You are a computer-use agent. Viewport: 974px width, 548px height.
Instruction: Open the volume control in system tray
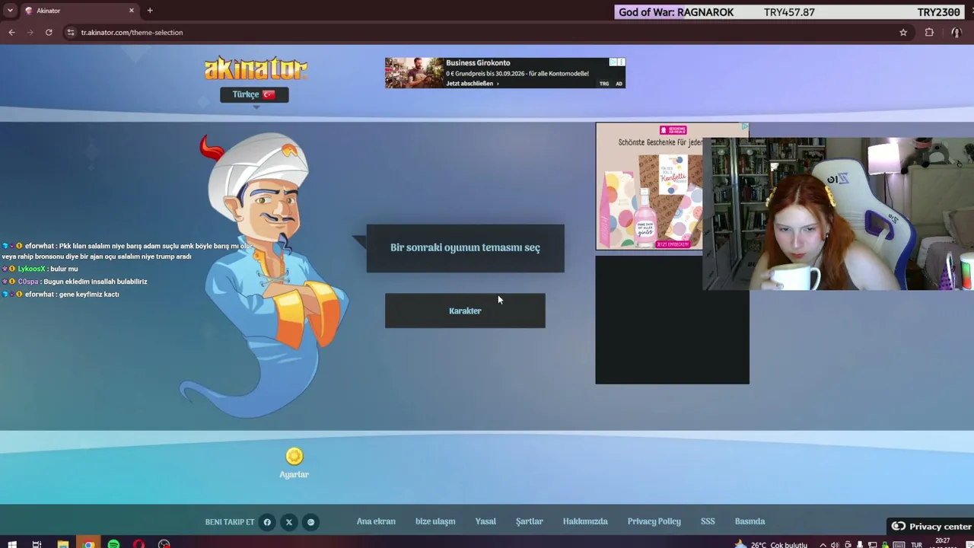(836, 544)
